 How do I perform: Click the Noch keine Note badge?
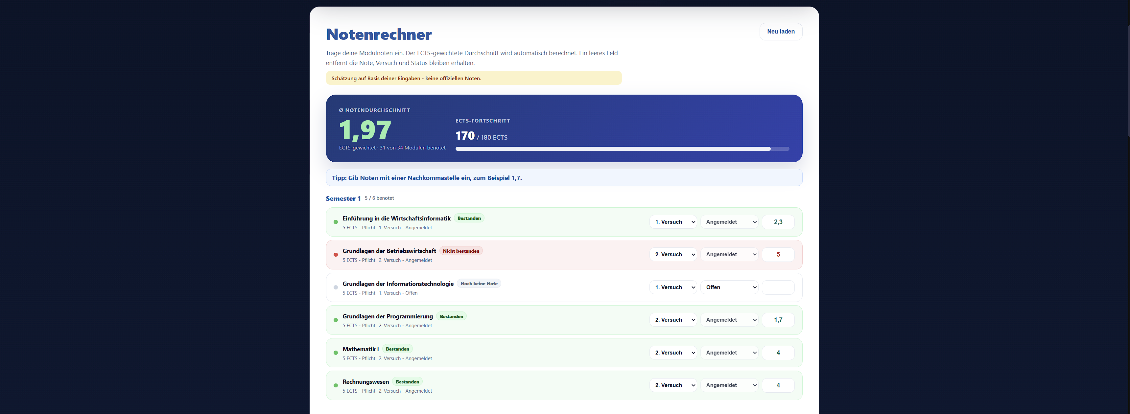pos(479,284)
